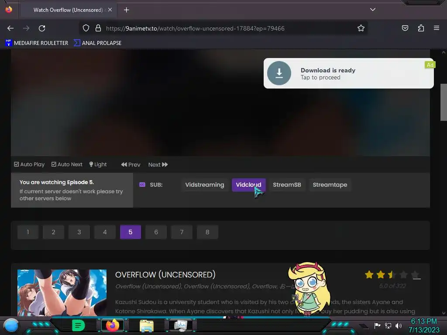Open the MEDIAFIRE ROULETTER bookmark

tap(37, 43)
